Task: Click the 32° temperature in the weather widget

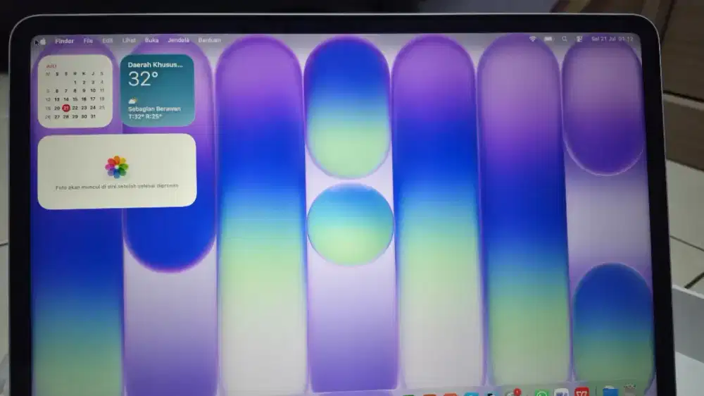Action: point(143,79)
